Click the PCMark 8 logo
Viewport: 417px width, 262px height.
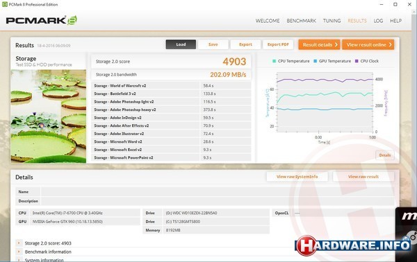pos(42,20)
